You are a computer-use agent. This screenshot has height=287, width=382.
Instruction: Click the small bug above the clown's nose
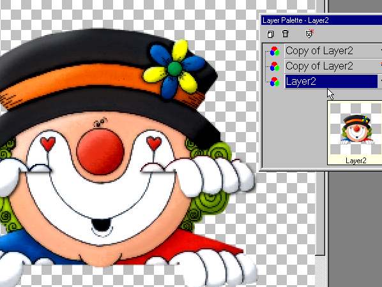(100, 122)
